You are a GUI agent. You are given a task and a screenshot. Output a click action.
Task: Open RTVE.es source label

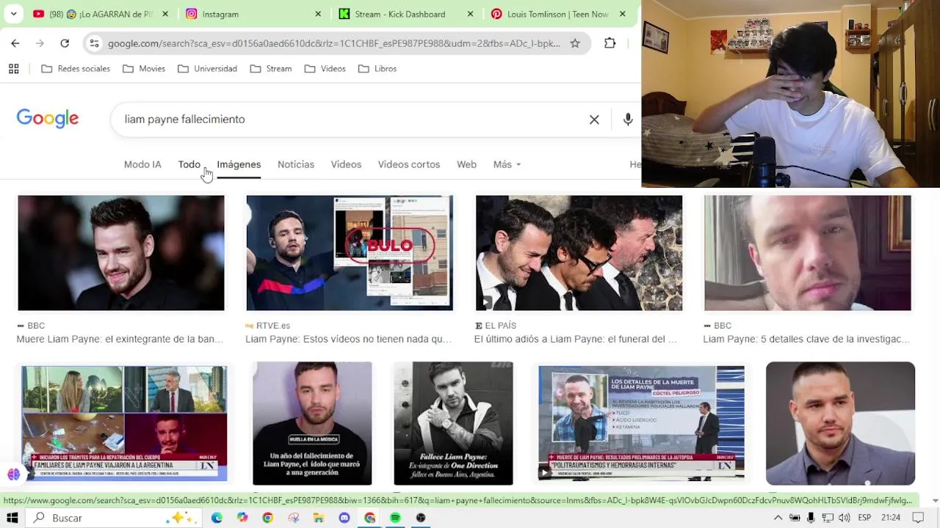coord(268,326)
